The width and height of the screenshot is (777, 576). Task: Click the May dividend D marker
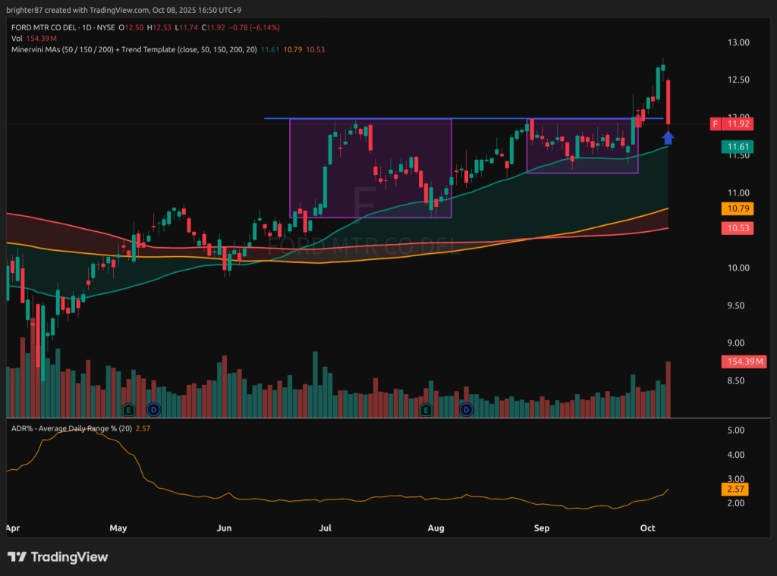(x=153, y=409)
